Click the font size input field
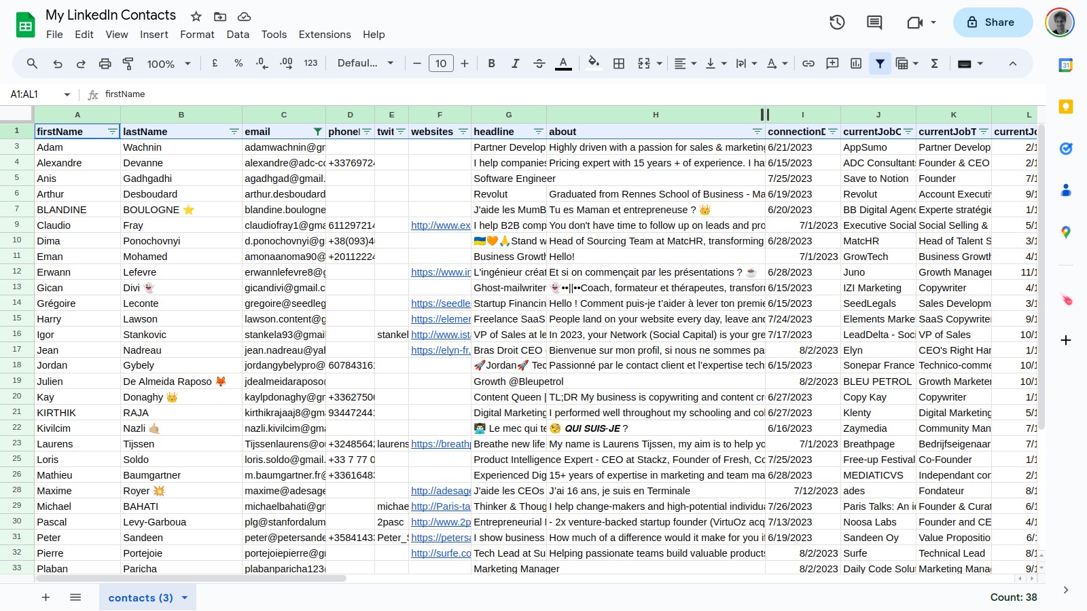Screen dimensions: 1087x611 click(x=441, y=63)
